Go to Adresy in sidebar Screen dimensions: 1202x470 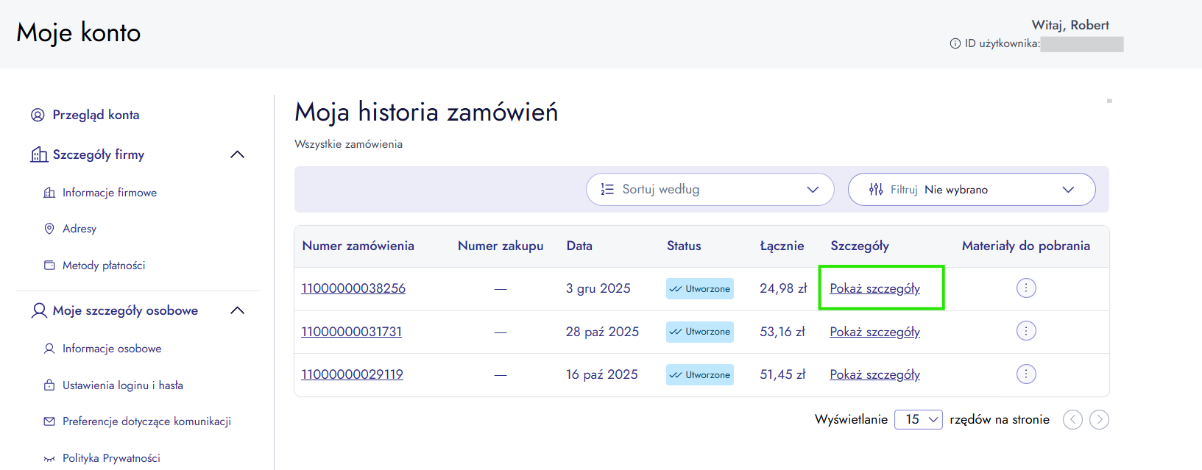[79, 229]
